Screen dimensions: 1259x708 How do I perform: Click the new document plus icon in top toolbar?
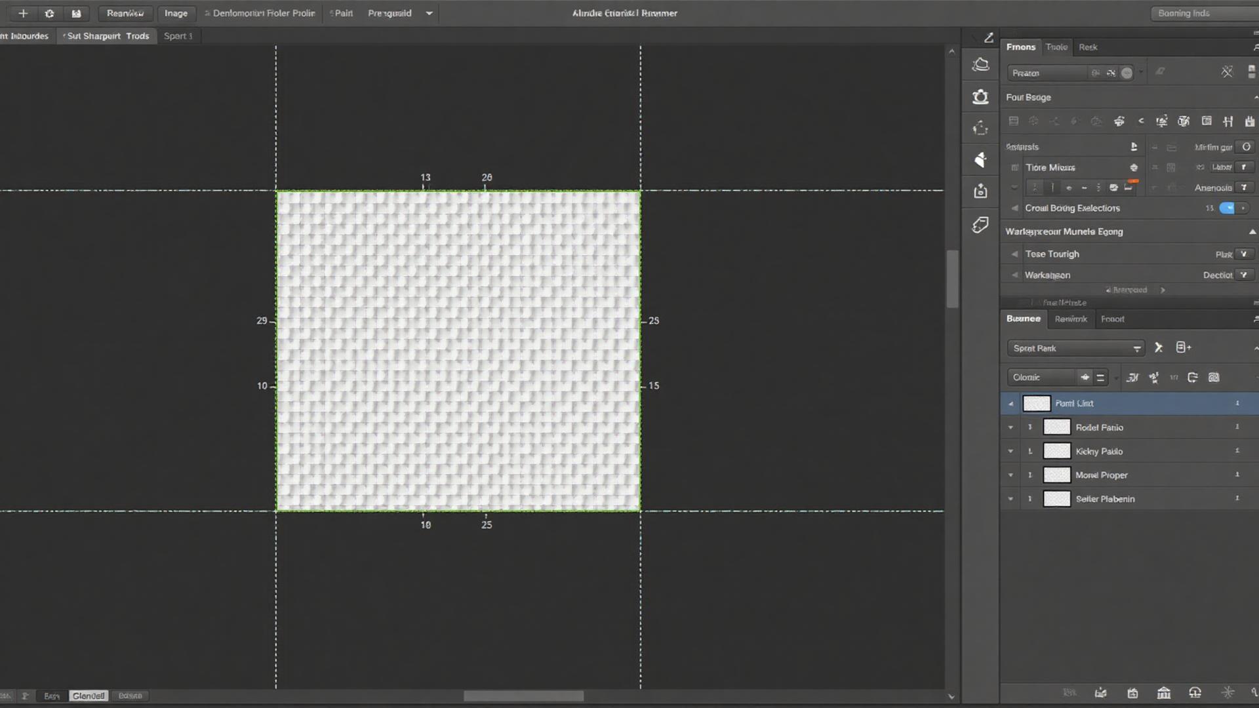pos(24,12)
